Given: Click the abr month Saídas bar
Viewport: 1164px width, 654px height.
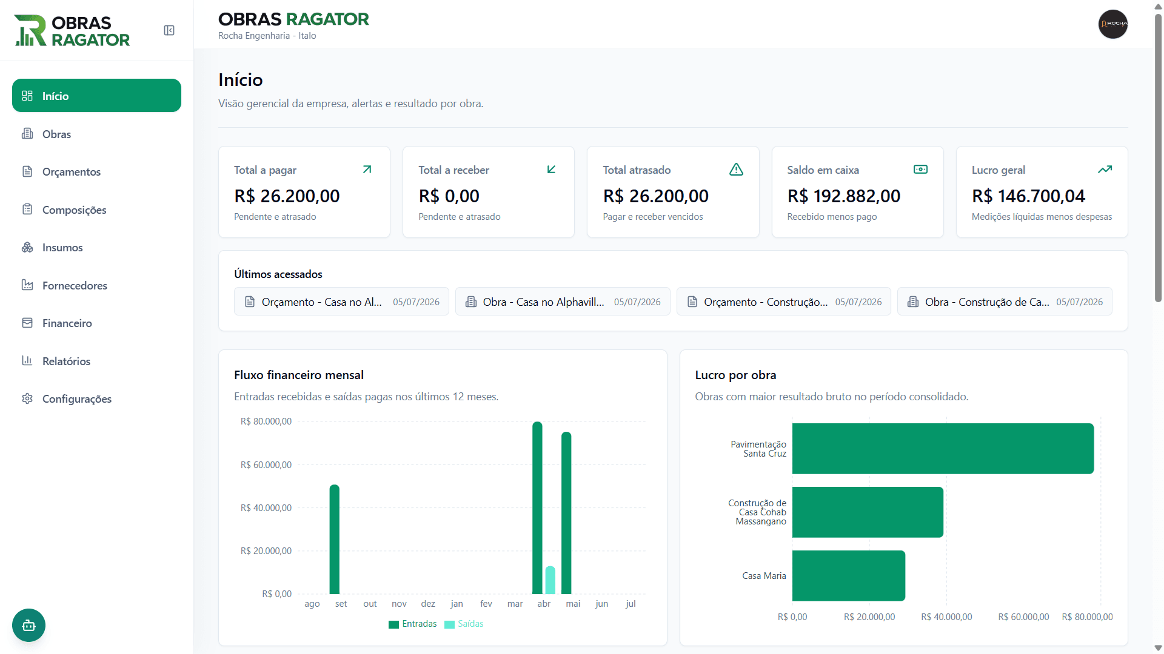Looking at the screenshot, I should (x=550, y=580).
